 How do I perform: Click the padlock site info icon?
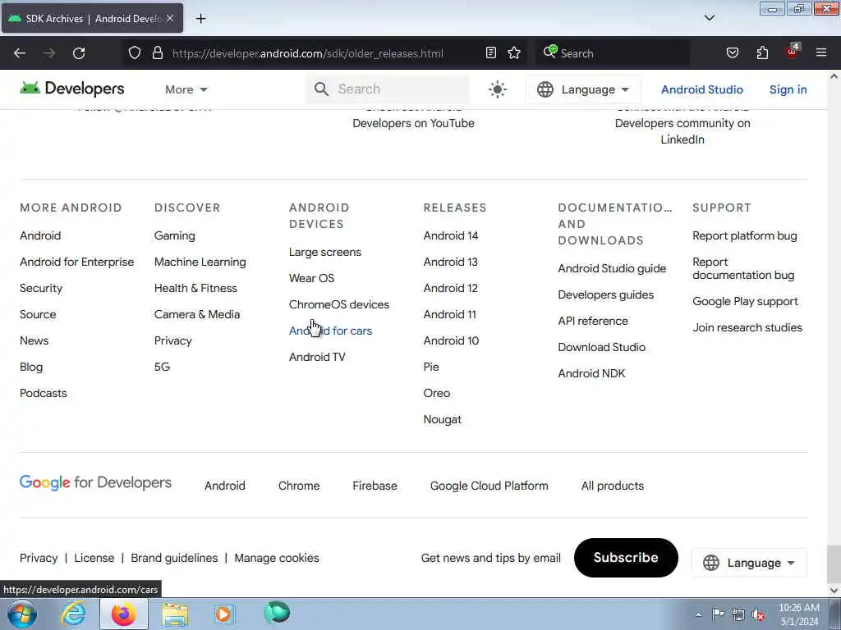tap(157, 53)
